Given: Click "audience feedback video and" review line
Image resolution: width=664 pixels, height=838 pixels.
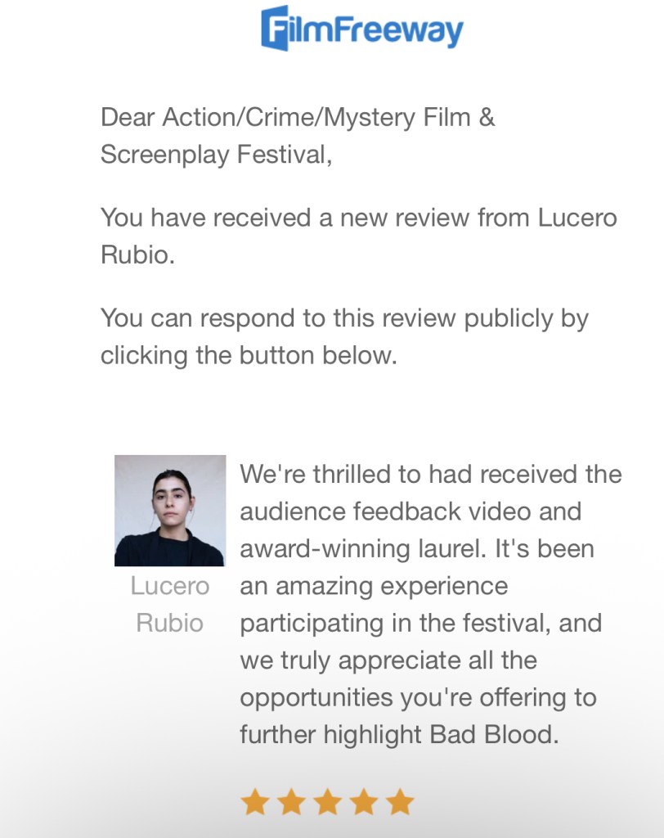Looking at the screenshot, I should coord(411,511).
